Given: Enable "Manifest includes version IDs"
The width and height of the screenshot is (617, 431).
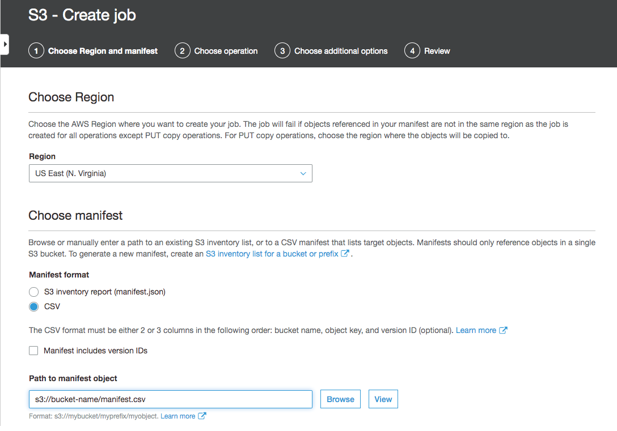Looking at the screenshot, I should coord(33,350).
